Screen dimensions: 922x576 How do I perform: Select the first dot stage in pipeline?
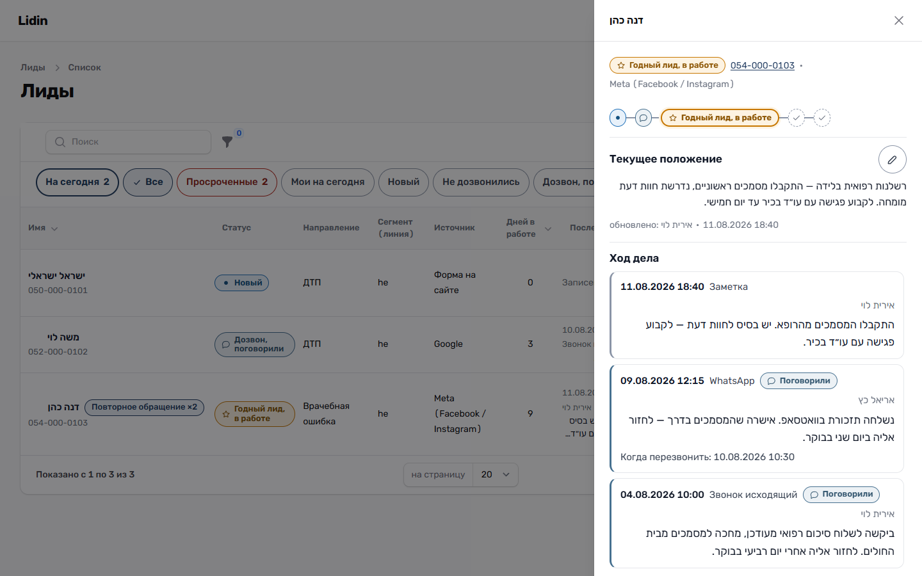[618, 118]
